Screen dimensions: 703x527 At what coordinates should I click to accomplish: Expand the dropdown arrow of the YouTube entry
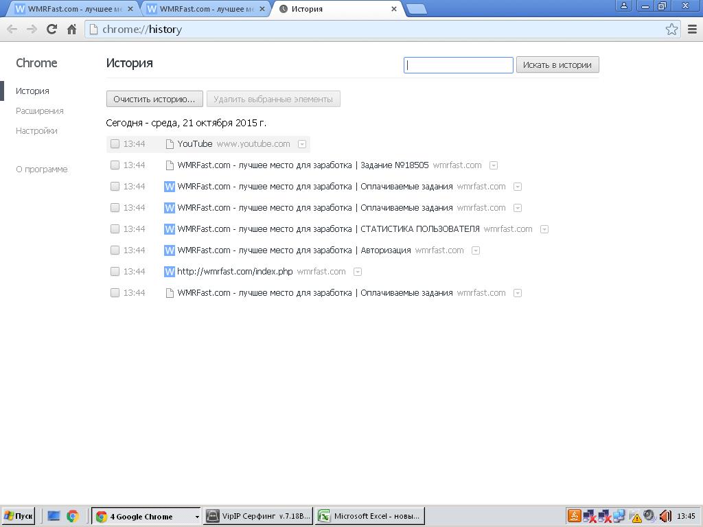coord(302,144)
